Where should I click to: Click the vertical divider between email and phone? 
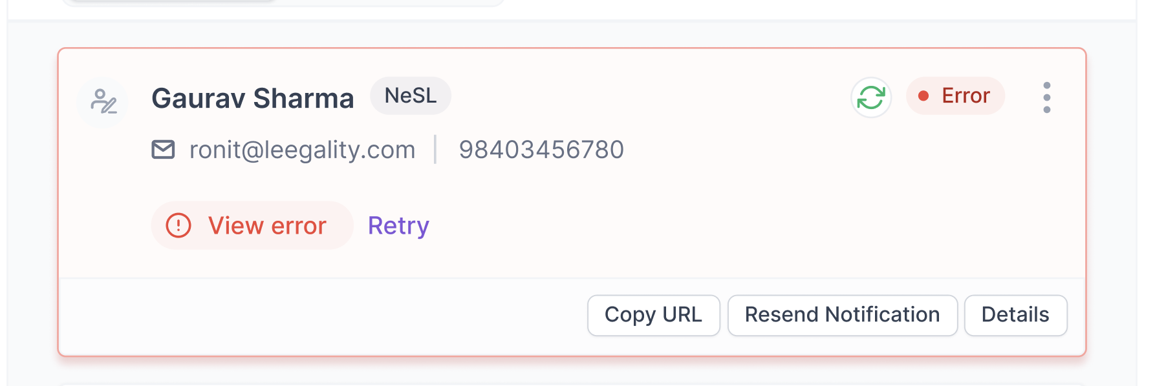coord(436,150)
